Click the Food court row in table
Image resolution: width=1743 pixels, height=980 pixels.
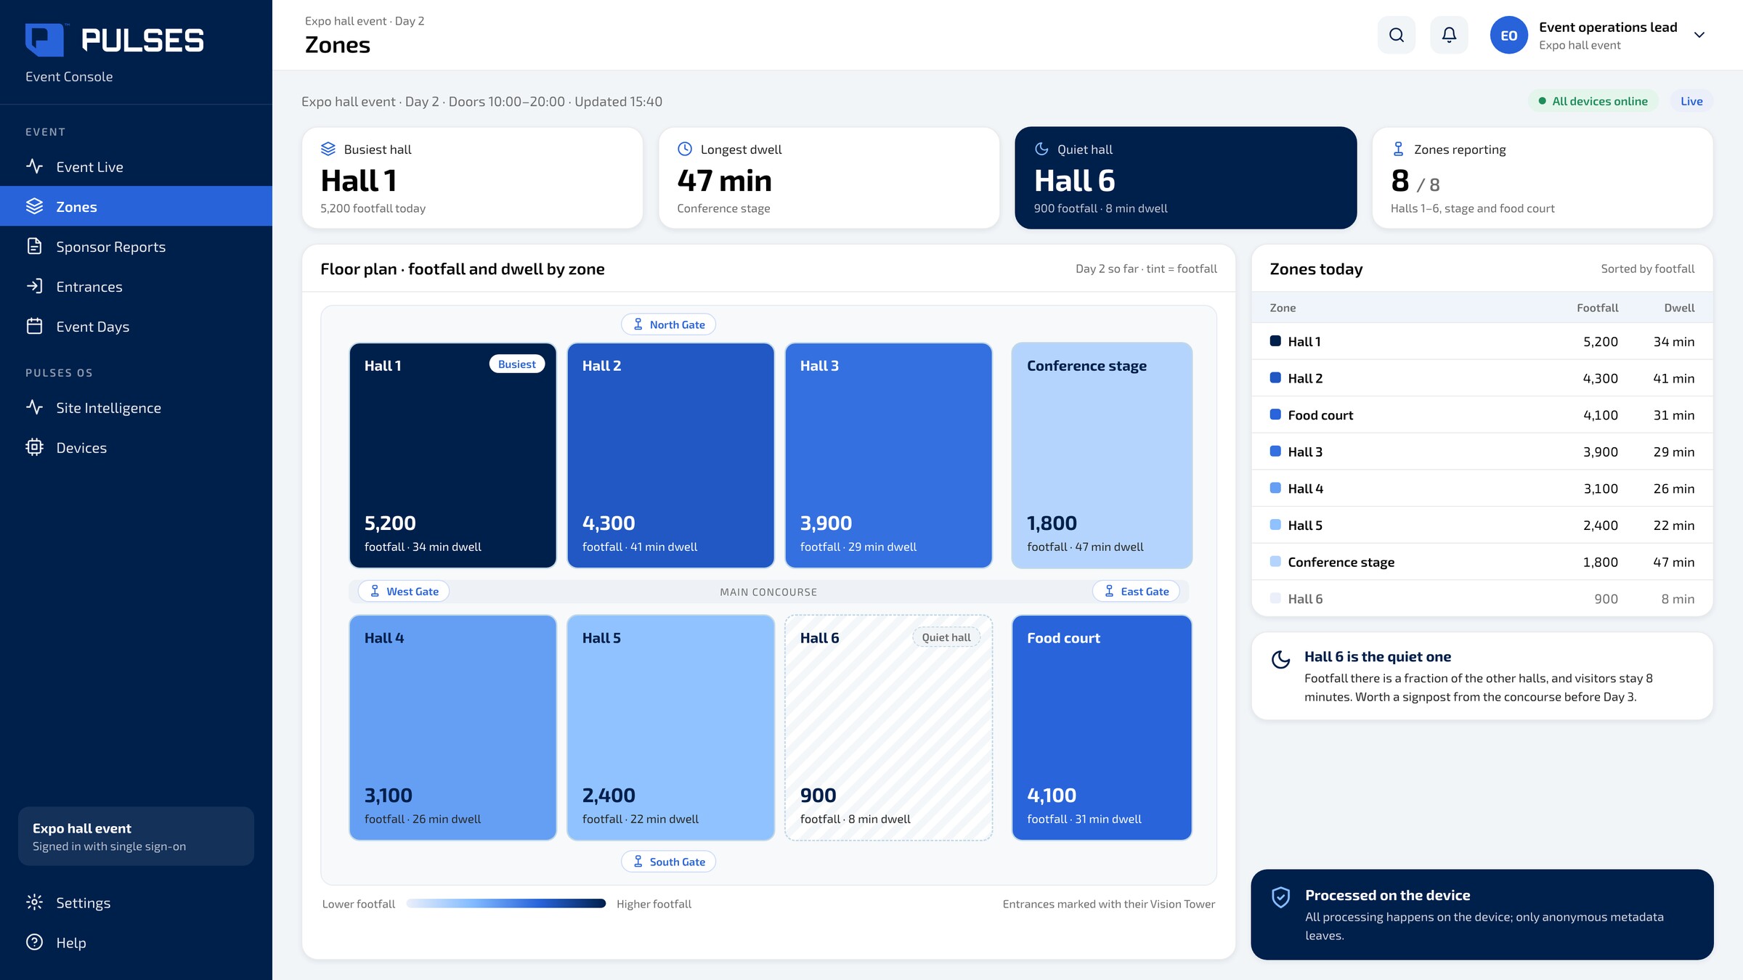[1482, 415]
